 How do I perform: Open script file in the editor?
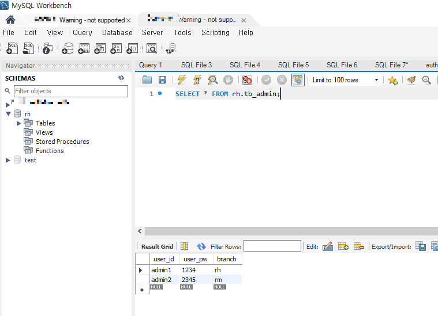147,80
